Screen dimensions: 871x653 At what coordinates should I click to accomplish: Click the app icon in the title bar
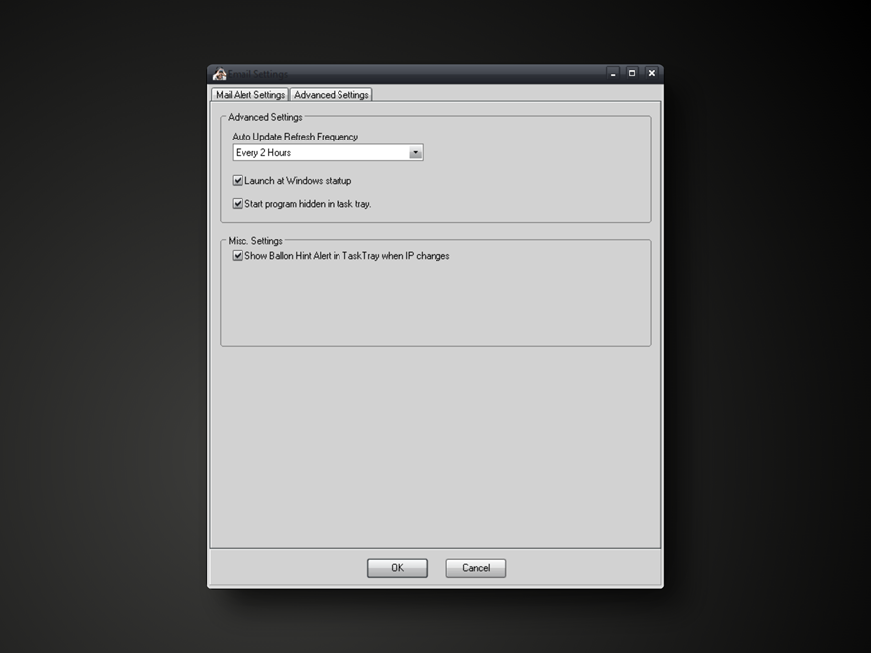220,74
